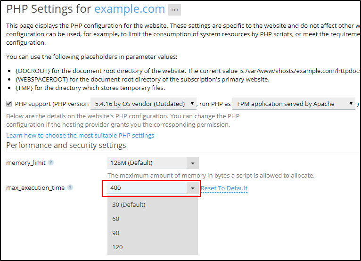Screen dimensions: 361x261
Task: Expand the 'run PHP as' handler dropdown
Action: point(293,104)
